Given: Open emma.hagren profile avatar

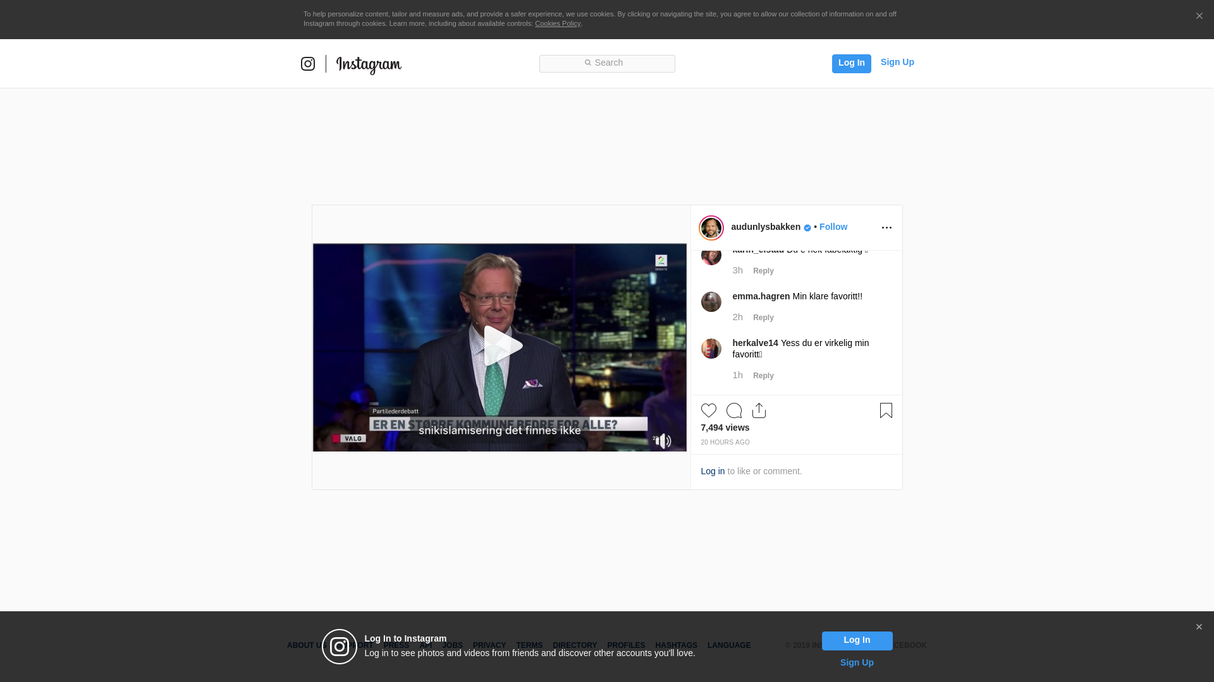Looking at the screenshot, I should tap(711, 302).
